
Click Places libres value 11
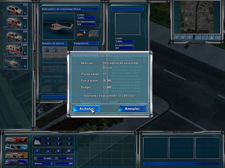pos(104,74)
